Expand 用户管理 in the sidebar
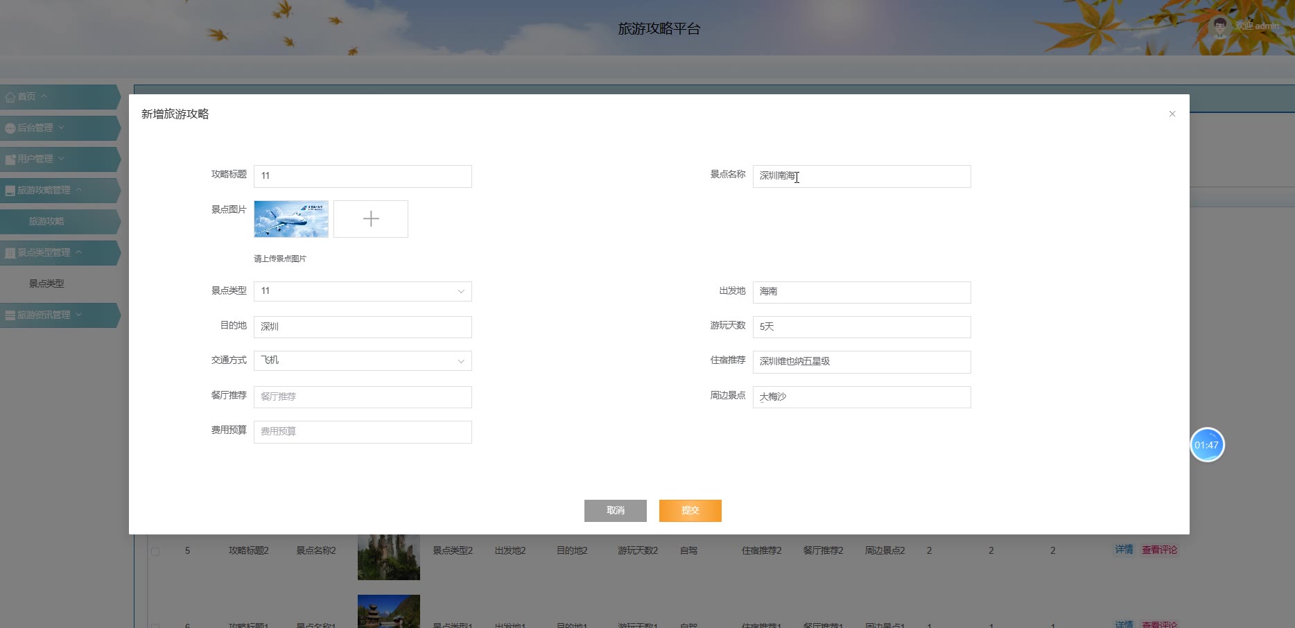This screenshot has height=628, width=1295. 59,159
